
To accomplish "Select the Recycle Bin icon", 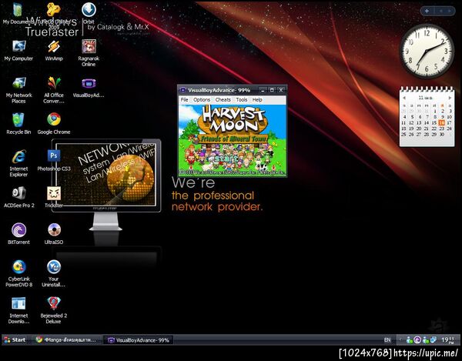I will [18, 124].
